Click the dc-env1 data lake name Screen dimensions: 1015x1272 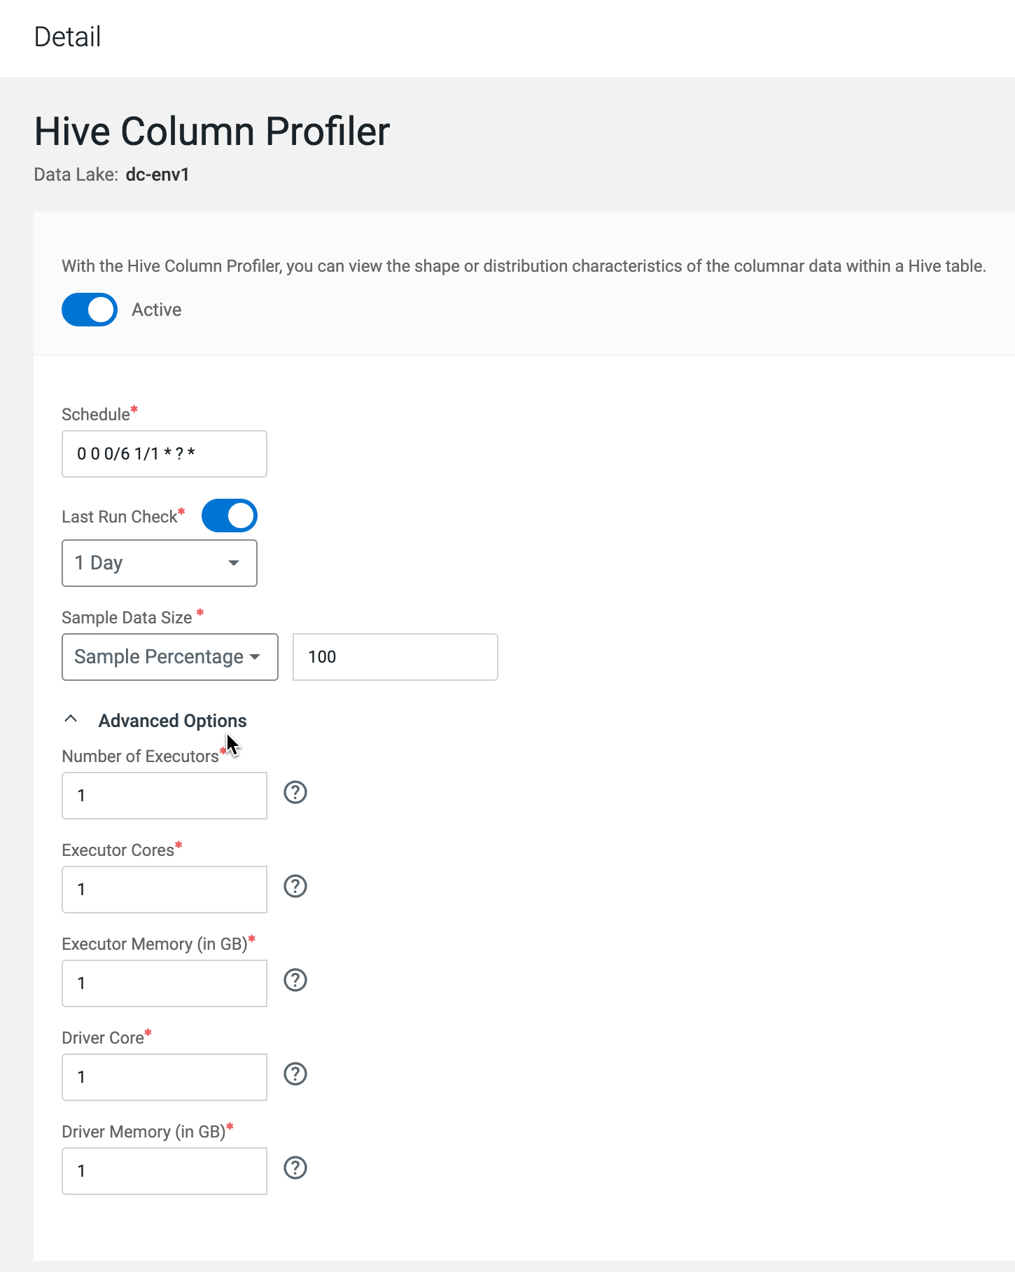[x=157, y=175]
